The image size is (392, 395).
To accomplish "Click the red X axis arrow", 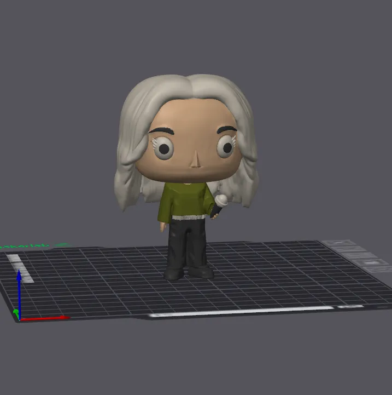I will 45,318.
